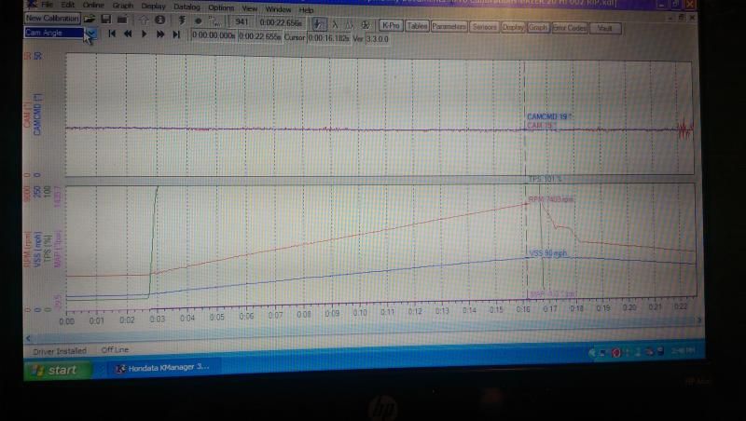Click the lightning bolt toolbar icon
746x421 pixels.
pyautogui.click(x=181, y=20)
